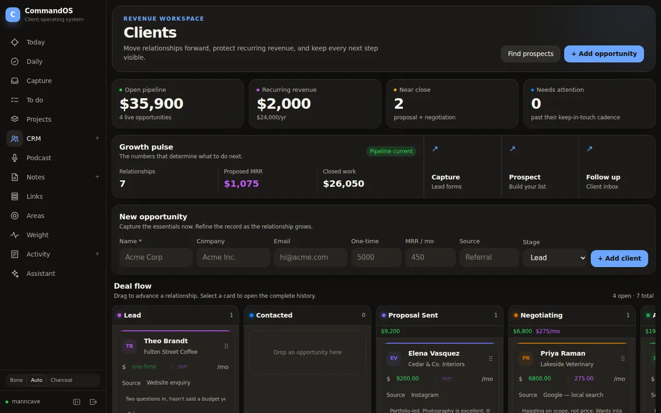Open the Projects layers icon
This screenshot has width=661, height=413.
tap(15, 119)
